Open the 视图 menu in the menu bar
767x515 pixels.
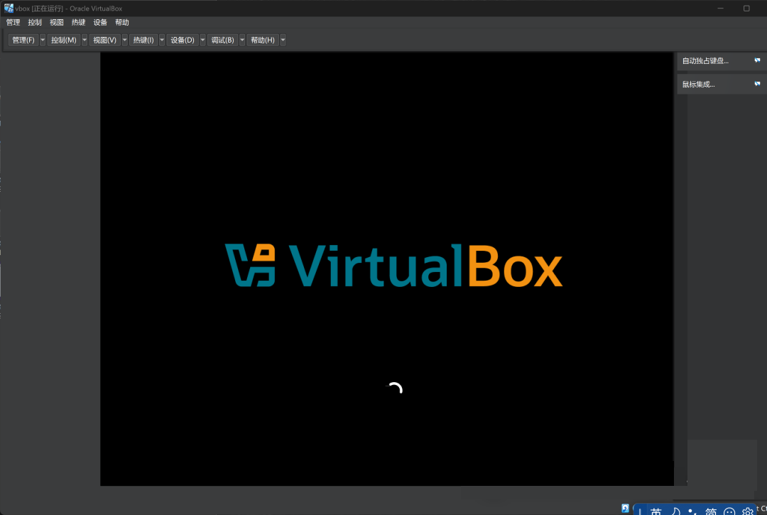(x=57, y=23)
